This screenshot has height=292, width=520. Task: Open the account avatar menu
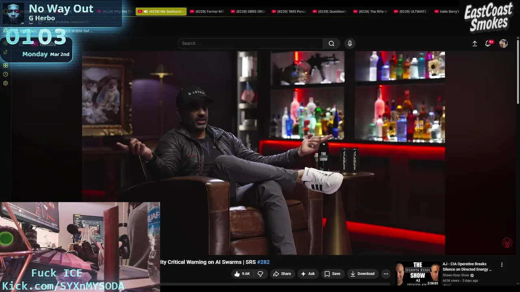[503, 43]
